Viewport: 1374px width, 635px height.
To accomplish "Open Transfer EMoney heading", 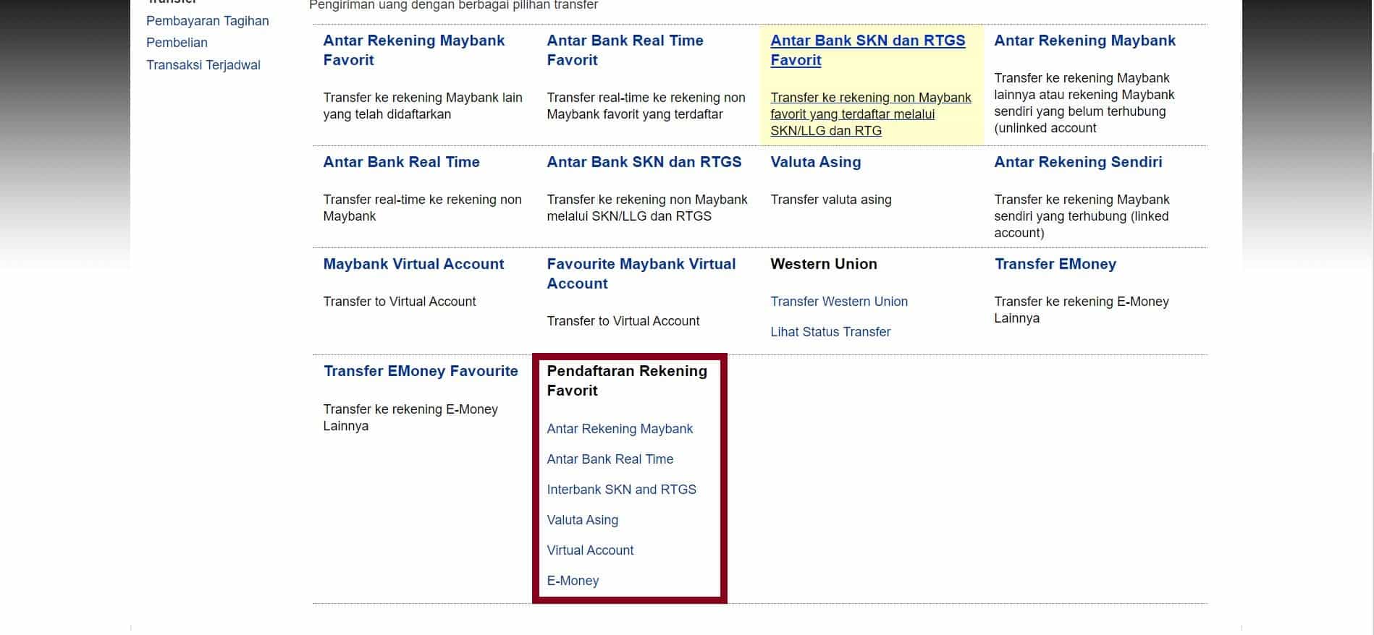I will 1055,264.
